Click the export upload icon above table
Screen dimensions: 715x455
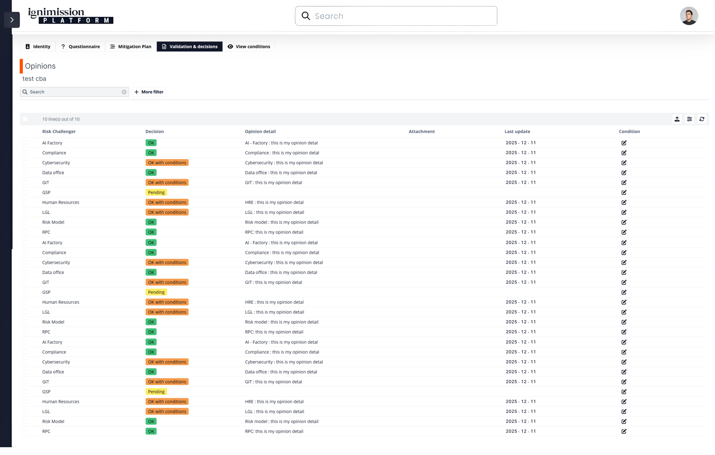tap(677, 119)
